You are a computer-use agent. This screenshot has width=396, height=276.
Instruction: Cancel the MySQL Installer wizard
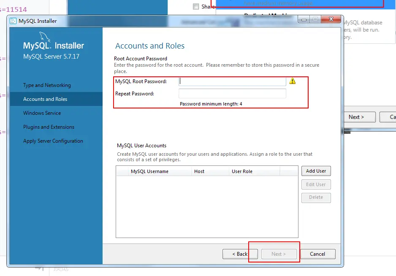318,254
